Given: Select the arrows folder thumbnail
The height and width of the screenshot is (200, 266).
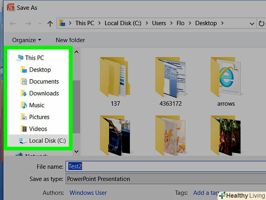Looking at the screenshot, I should (226, 77).
